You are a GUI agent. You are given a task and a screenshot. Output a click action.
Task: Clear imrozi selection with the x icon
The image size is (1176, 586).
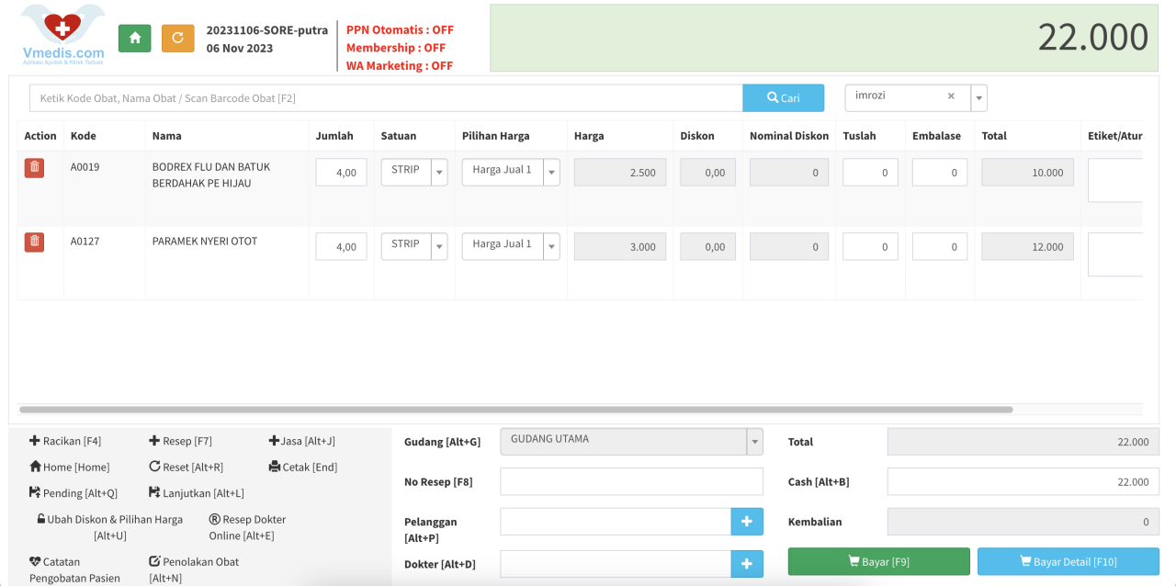point(951,96)
